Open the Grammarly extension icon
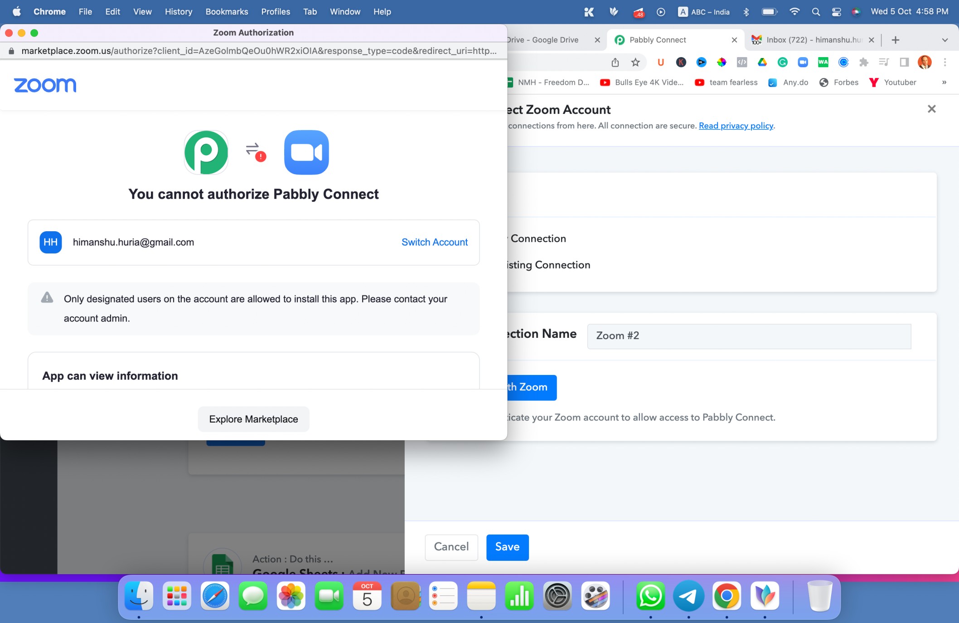Image resolution: width=959 pixels, height=623 pixels. pyautogui.click(x=783, y=62)
